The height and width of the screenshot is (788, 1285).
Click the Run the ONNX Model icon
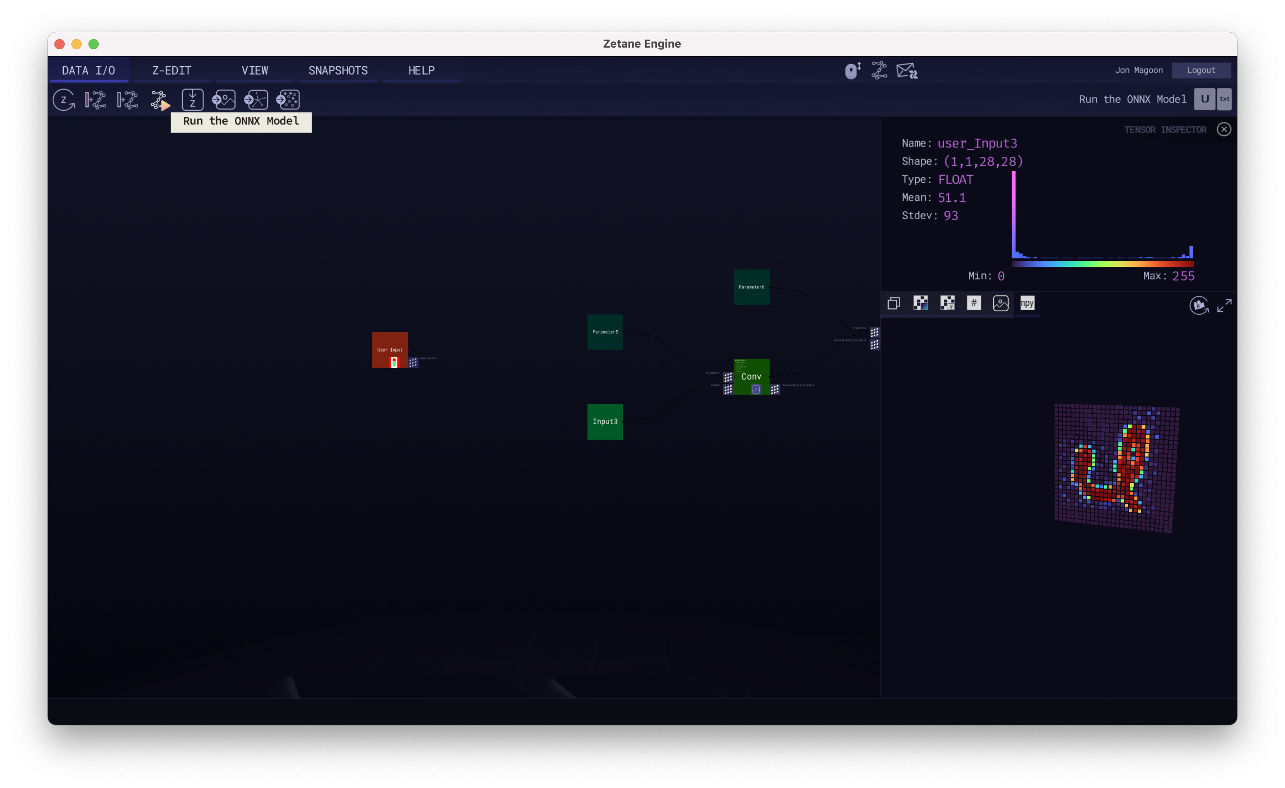[159, 99]
